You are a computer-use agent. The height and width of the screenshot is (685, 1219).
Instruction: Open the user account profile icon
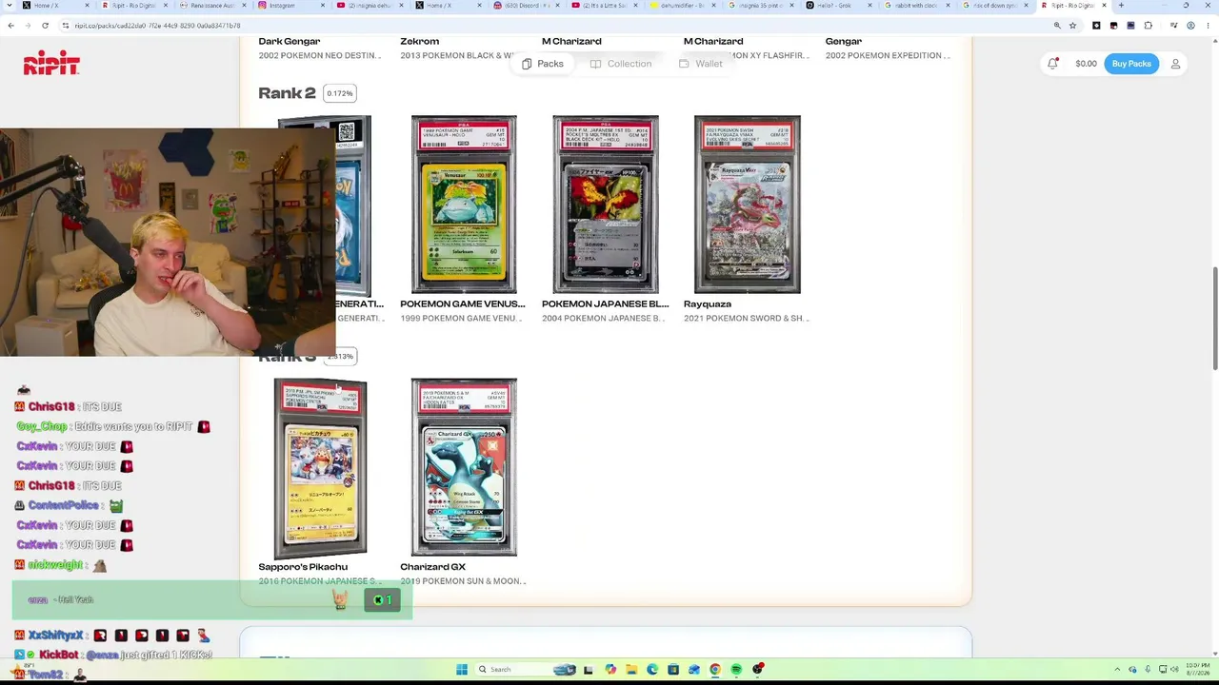tap(1175, 64)
